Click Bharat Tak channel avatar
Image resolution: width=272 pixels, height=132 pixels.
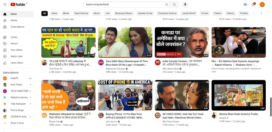coord(44,115)
